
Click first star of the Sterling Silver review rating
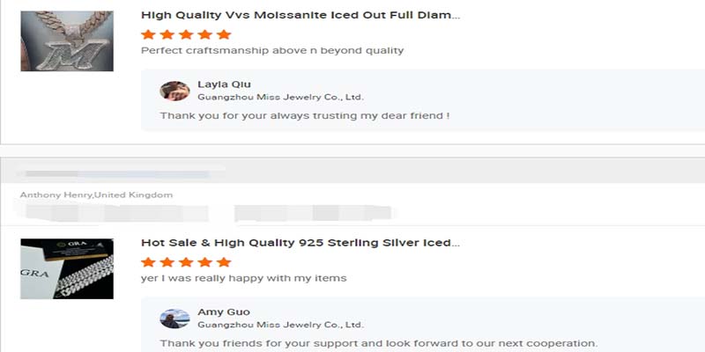(x=148, y=262)
